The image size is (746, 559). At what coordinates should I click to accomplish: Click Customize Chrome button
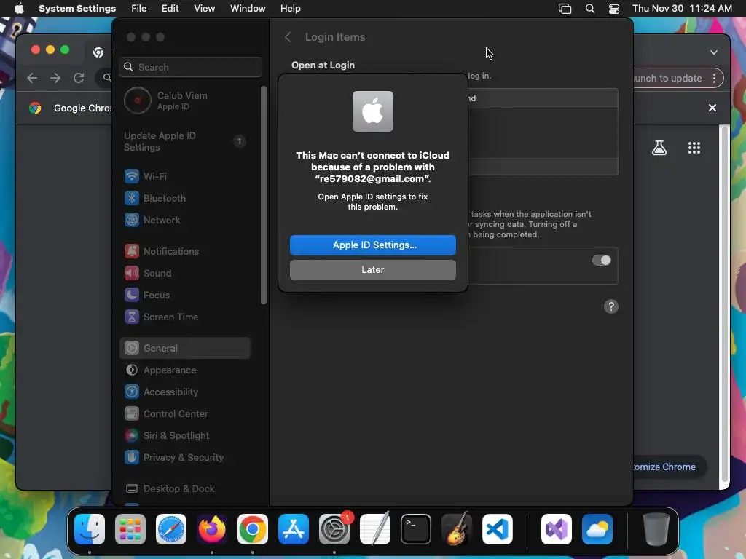(x=670, y=467)
